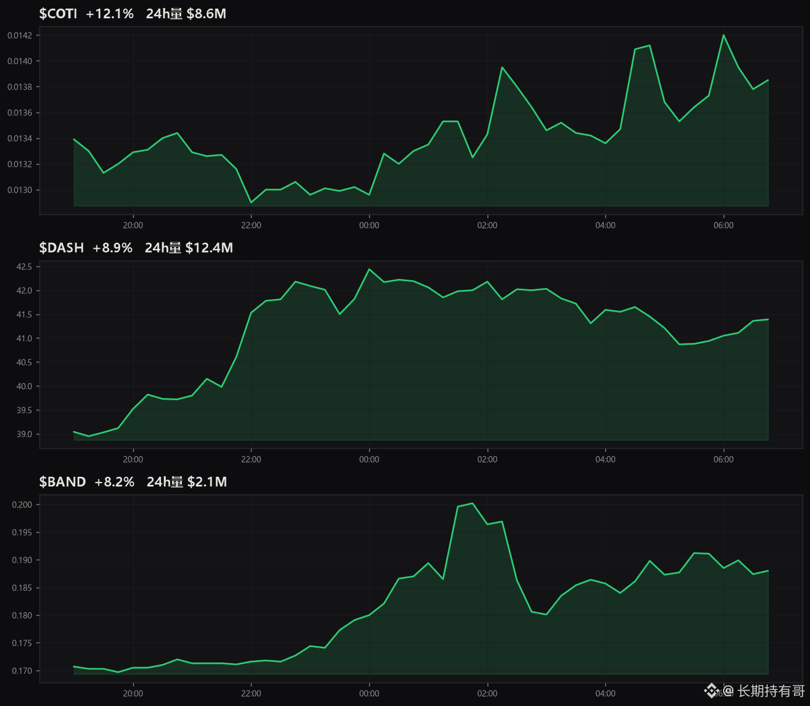Pick the 42.0 price label
The image size is (810, 706).
[24, 291]
